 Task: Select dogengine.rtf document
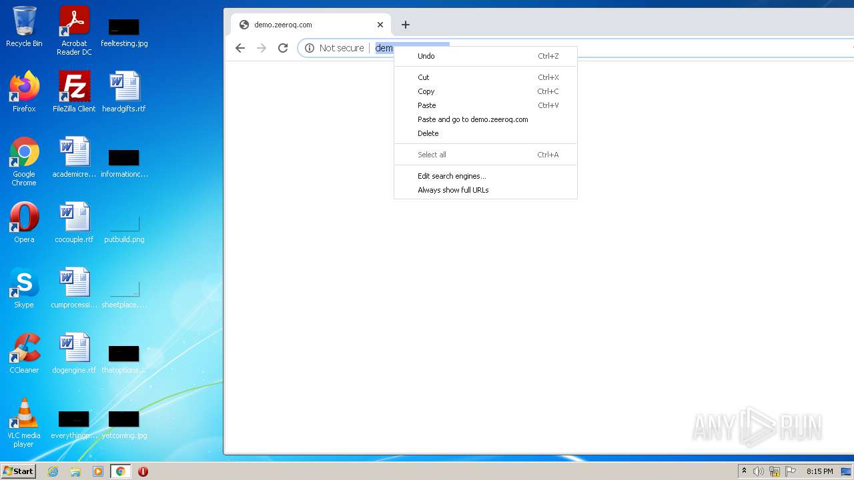74,353
